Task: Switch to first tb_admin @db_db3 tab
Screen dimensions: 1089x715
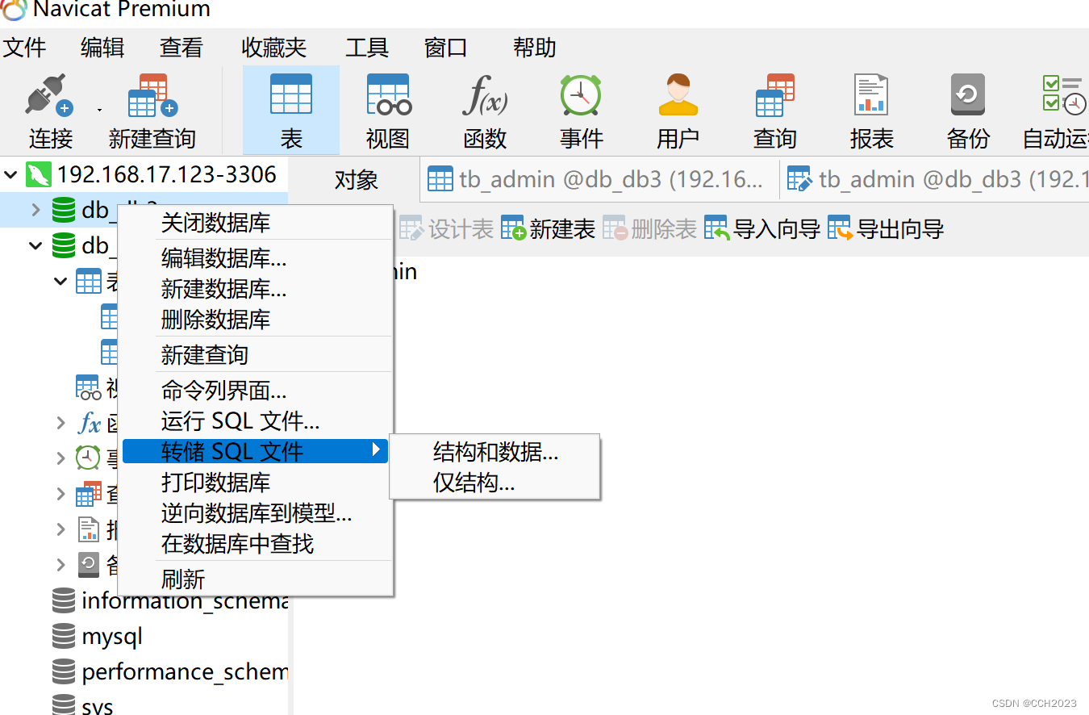Action: tap(599, 180)
